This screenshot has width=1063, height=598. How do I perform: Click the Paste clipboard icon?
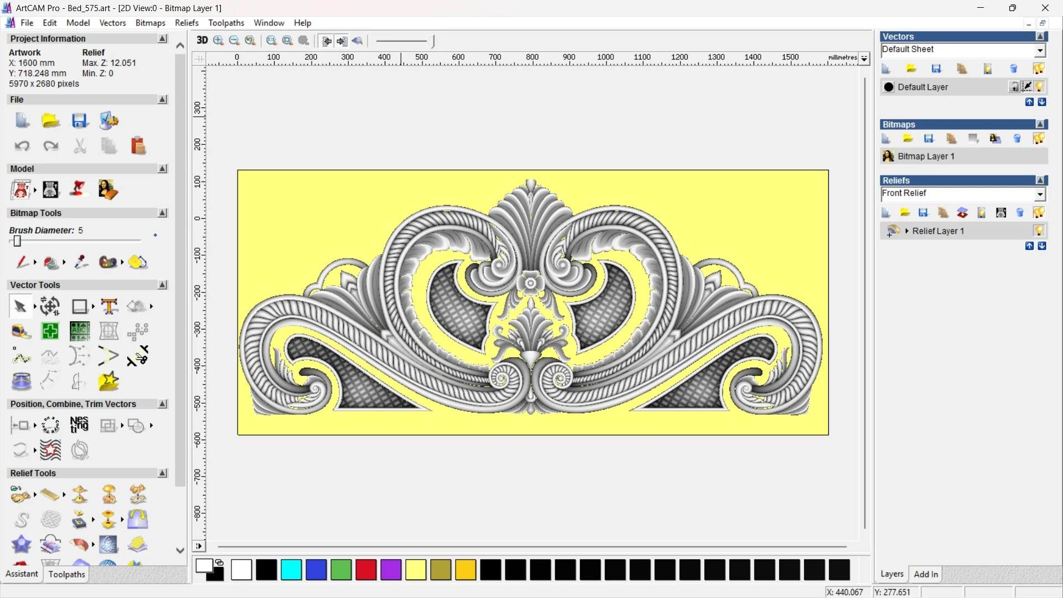(138, 146)
